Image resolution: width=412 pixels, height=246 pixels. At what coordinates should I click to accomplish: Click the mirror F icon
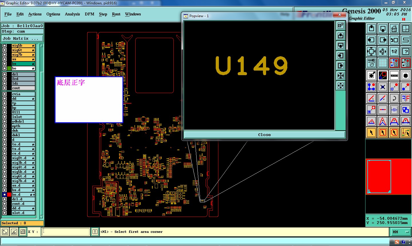(x=406, y=98)
